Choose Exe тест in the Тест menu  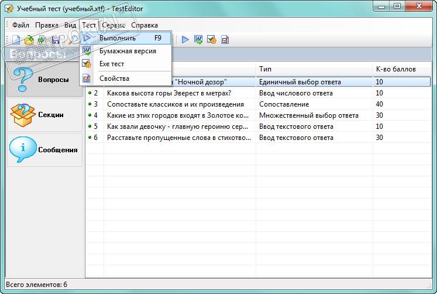click(x=126, y=64)
